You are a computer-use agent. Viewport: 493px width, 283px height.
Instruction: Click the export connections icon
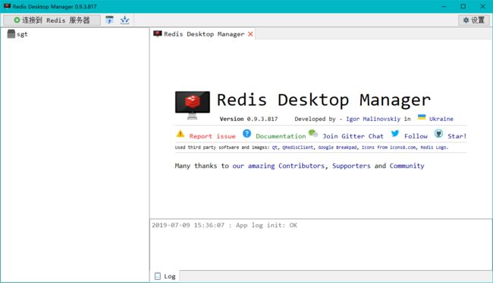[x=125, y=20]
